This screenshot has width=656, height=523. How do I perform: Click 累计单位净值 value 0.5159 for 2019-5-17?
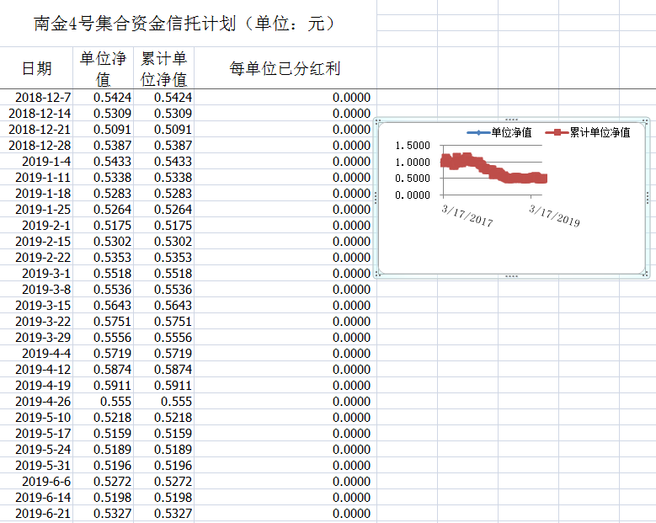[163, 434]
